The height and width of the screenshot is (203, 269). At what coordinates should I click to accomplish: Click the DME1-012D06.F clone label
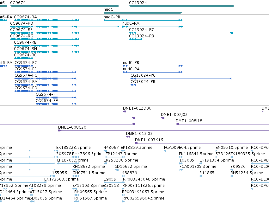(x=139, y=108)
